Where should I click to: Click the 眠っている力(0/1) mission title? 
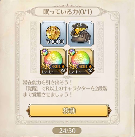coord(68,12)
